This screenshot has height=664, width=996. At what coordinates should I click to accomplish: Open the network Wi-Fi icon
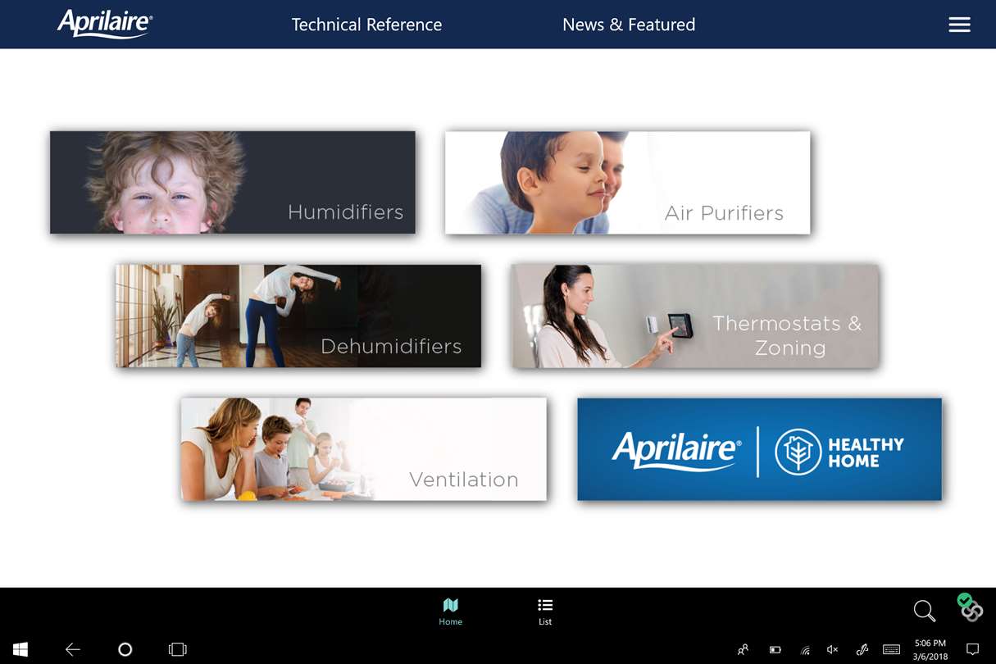pos(805,650)
